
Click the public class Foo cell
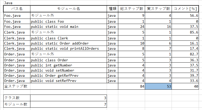click(x=69, y=21)
